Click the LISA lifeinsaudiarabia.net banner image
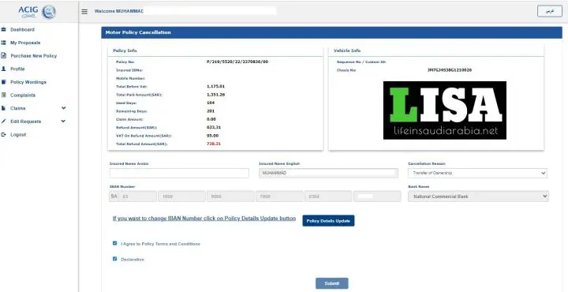Image resolution: width=568 pixels, height=292 pixels. (445, 110)
